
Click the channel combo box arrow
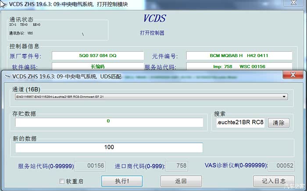pos(284,97)
